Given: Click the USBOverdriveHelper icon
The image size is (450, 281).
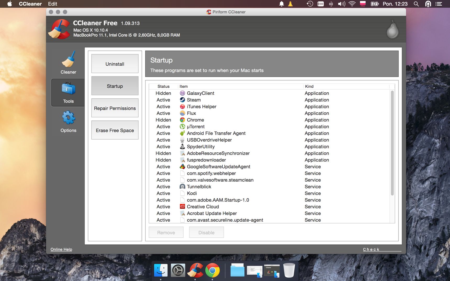Looking at the screenshot, I should (182, 140).
